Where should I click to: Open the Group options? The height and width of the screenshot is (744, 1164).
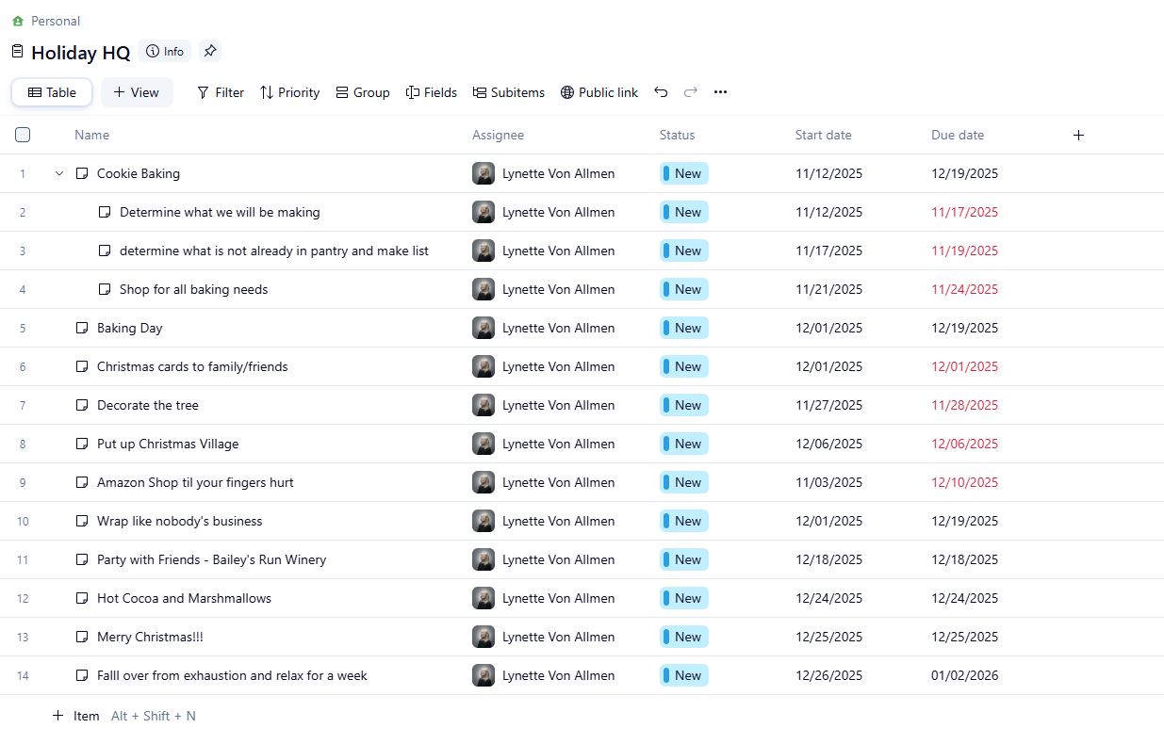(363, 92)
